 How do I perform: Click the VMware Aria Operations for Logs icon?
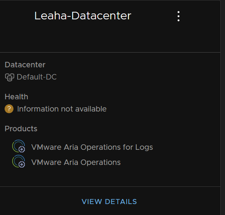pos(19,146)
